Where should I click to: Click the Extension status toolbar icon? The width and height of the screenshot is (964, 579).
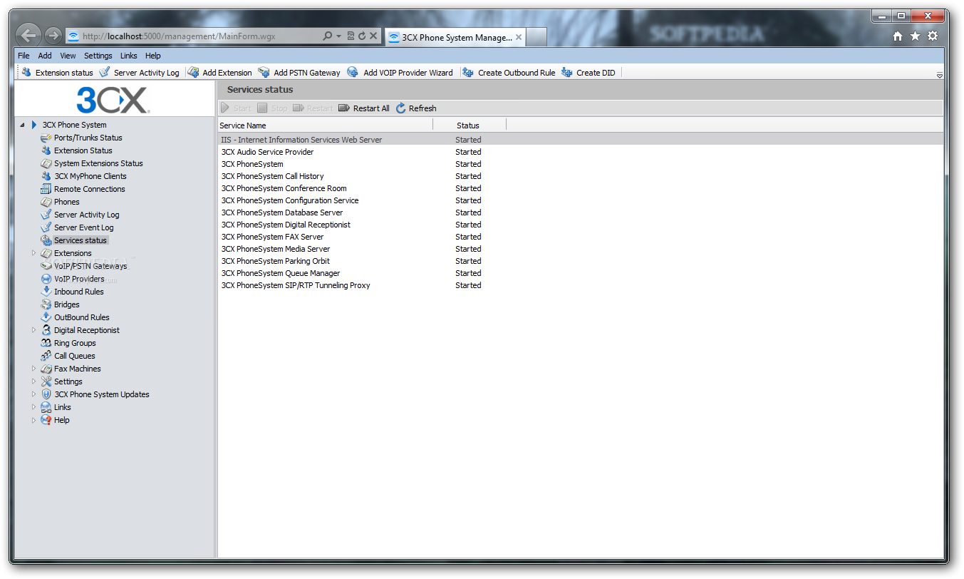(x=27, y=72)
